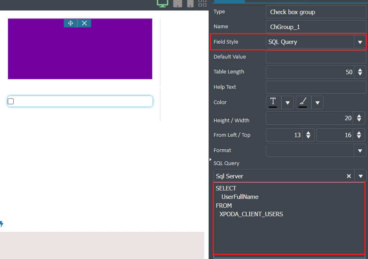Click the Name field showing ChGroup_1
368x259 pixels.
click(316, 27)
